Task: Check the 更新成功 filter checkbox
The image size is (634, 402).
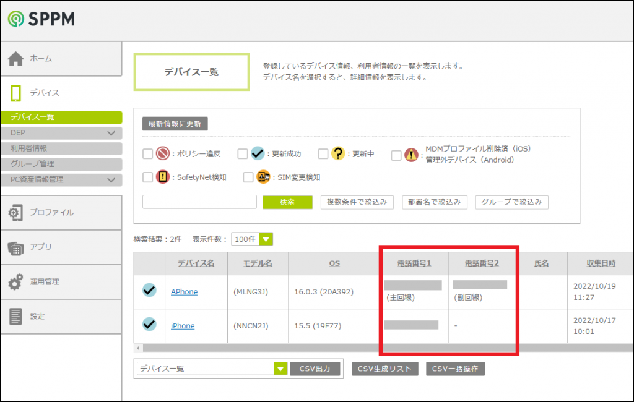Action: click(x=243, y=154)
